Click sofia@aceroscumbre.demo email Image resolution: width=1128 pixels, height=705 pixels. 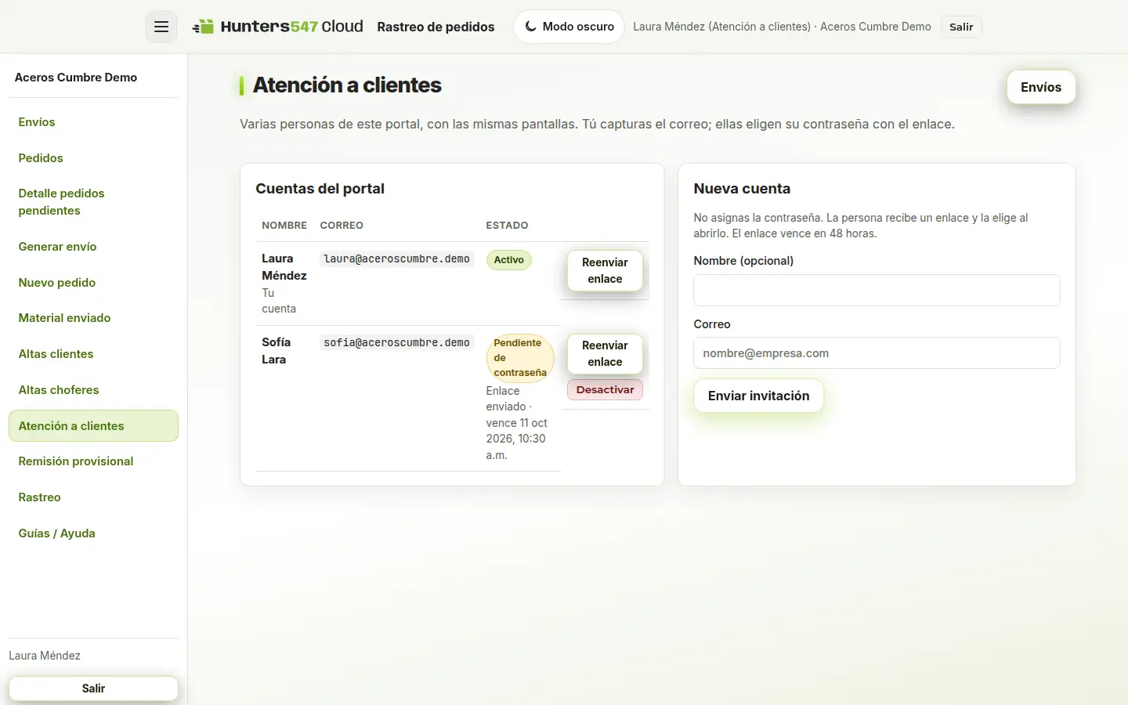coord(397,343)
